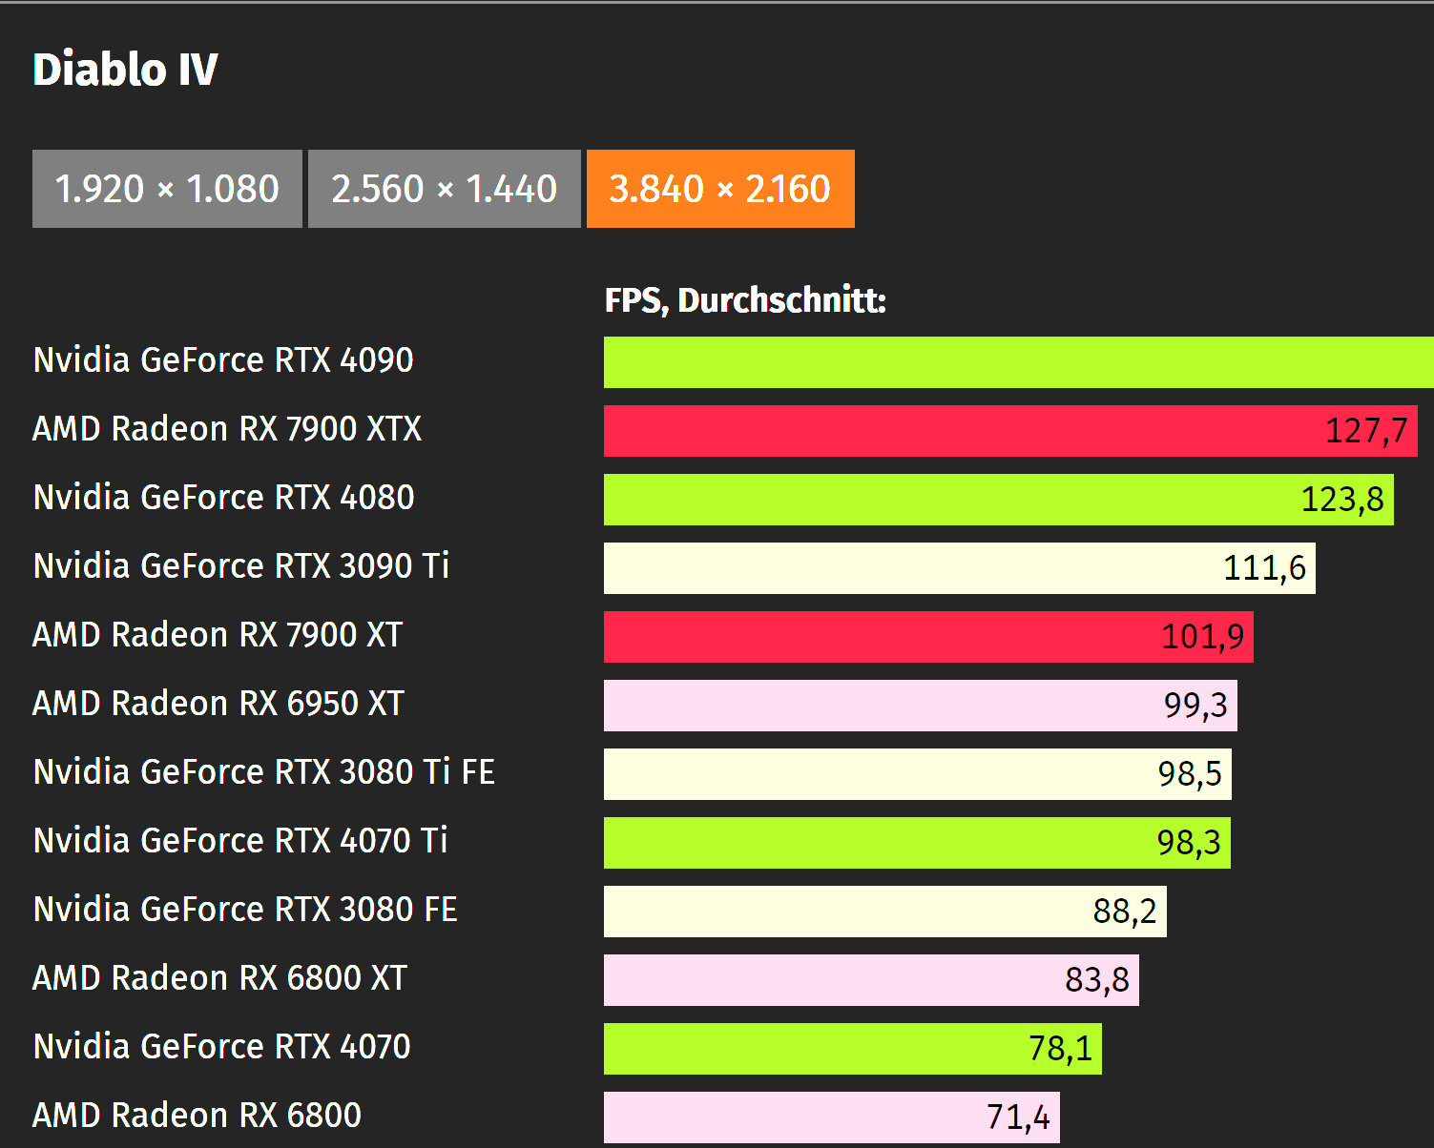Switch to the 1.920 × 1.080 resolution tab
Screen dimensions: 1434x1148
[x=167, y=189]
